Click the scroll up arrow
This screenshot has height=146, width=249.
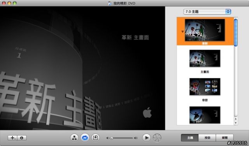click(236, 119)
